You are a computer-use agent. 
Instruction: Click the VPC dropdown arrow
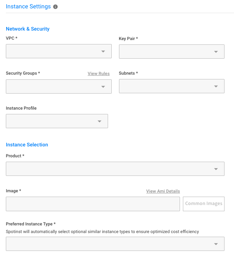103,52
